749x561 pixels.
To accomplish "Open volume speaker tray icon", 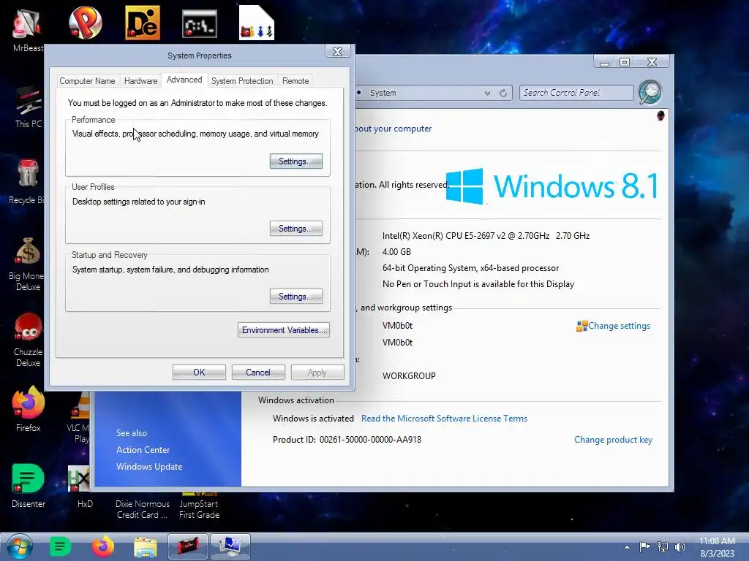I will pos(680,546).
